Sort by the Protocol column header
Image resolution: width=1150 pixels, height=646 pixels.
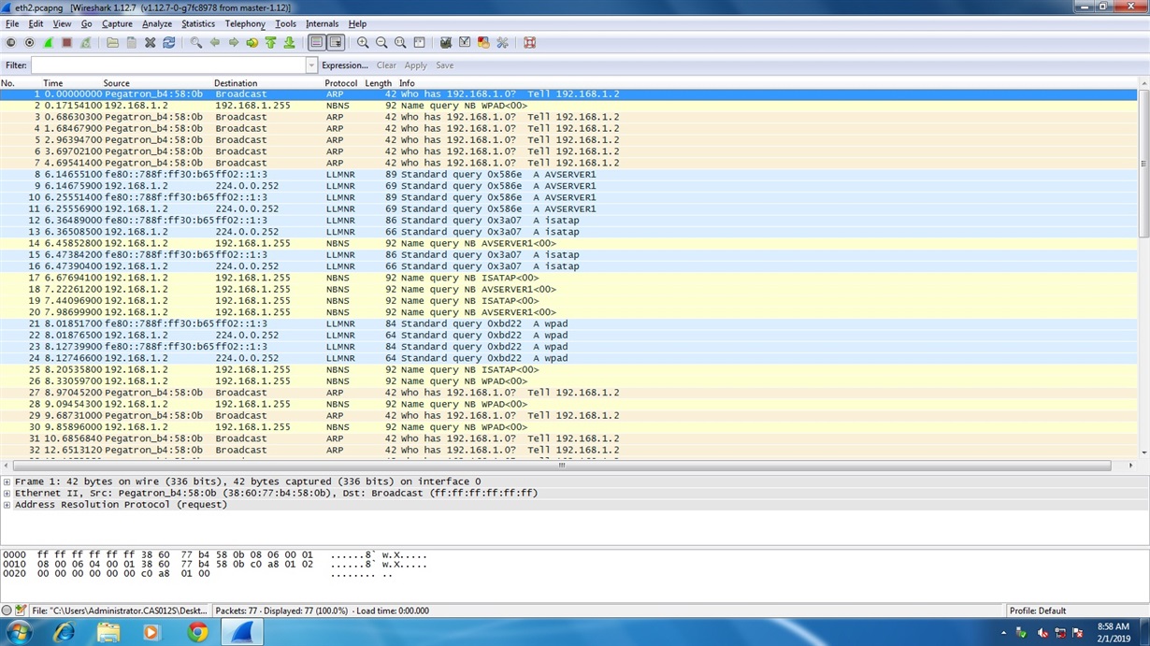[x=341, y=83]
